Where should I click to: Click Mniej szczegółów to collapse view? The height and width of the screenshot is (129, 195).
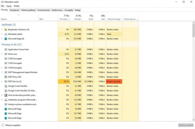[x=13, y=125]
